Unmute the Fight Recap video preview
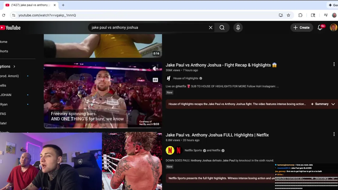This screenshot has height=190, width=338. [155, 69]
